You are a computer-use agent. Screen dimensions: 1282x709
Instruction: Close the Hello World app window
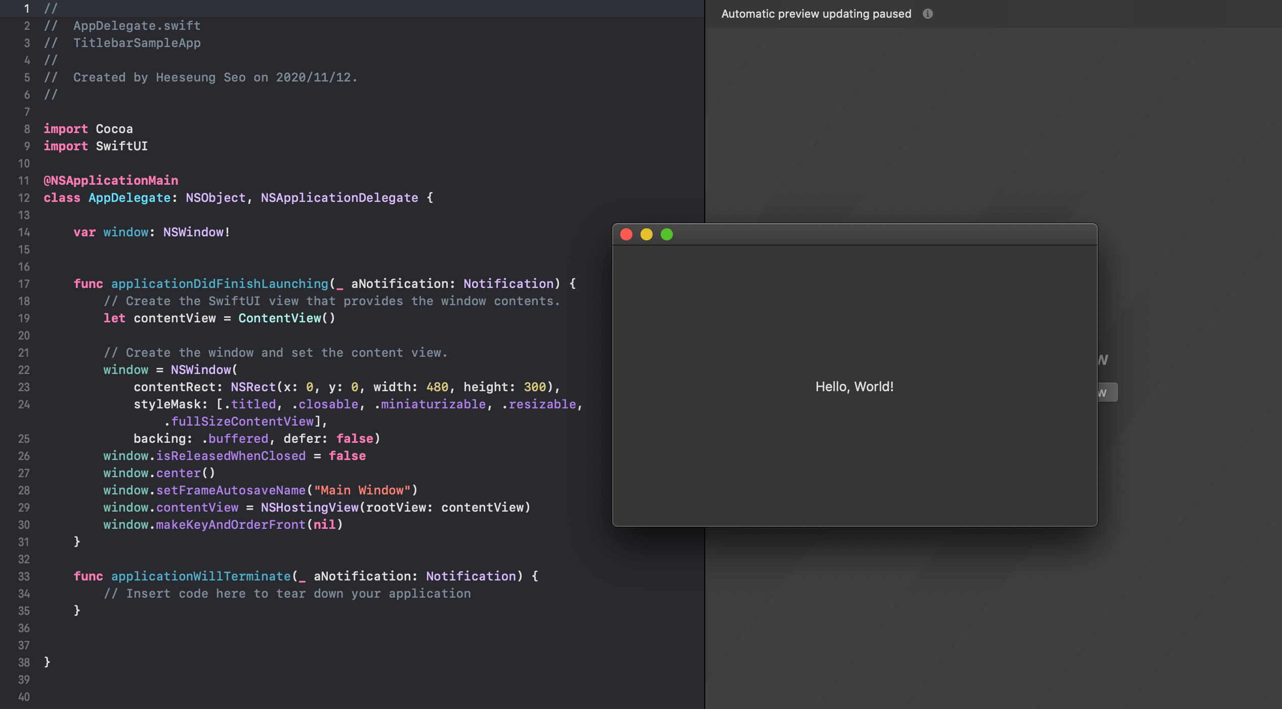[x=626, y=234]
